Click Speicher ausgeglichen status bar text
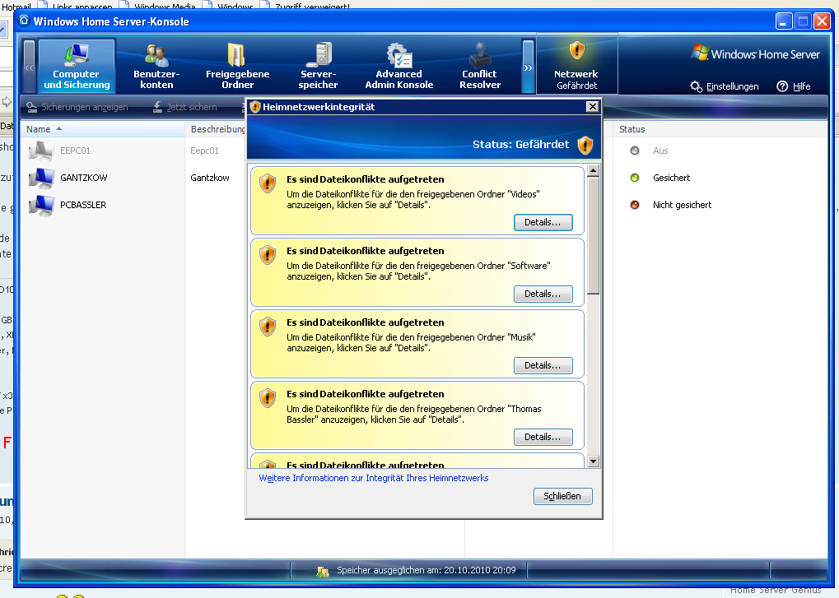The height and width of the screenshot is (598, 839). tap(426, 570)
